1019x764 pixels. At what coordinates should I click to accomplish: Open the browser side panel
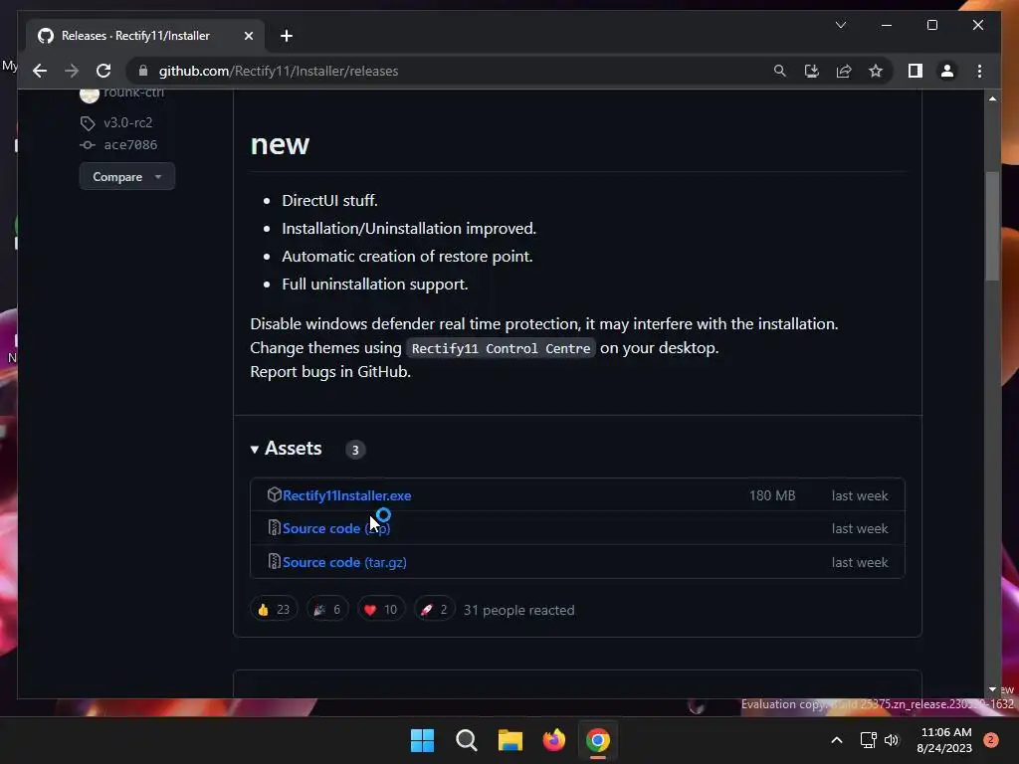tap(916, 71)
